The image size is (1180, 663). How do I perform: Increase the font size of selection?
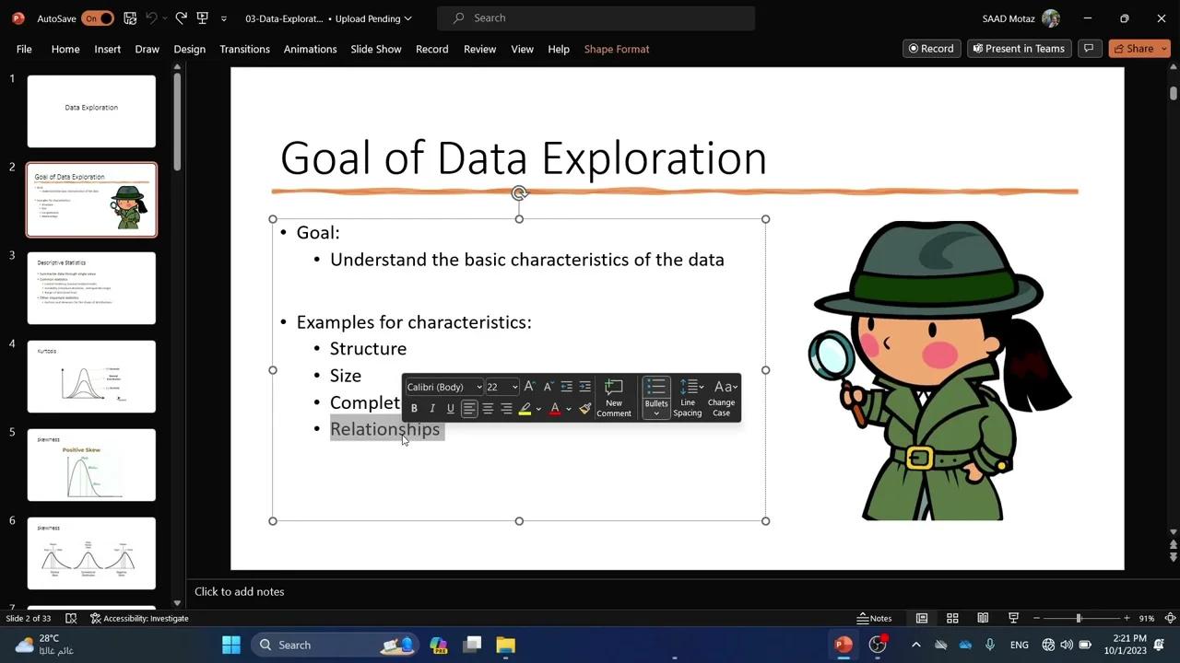[x=530, y=387]
